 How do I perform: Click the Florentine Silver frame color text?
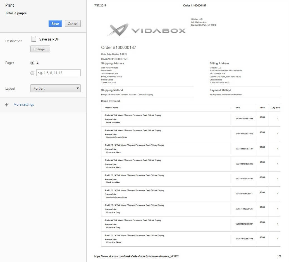pos(114,242)
